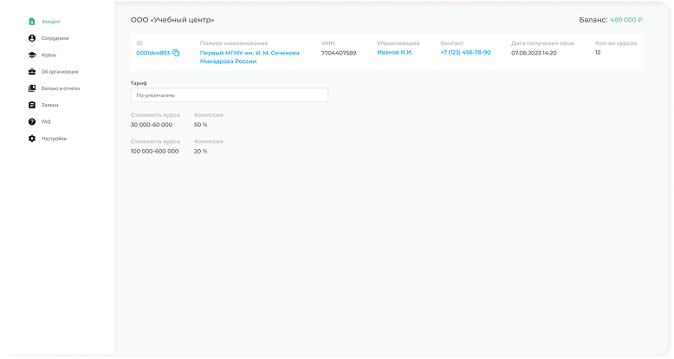Image resolution: width=674 pixels, height=359 pixels.
Task: Click the 50 % commission value
Action: (201, 124)
